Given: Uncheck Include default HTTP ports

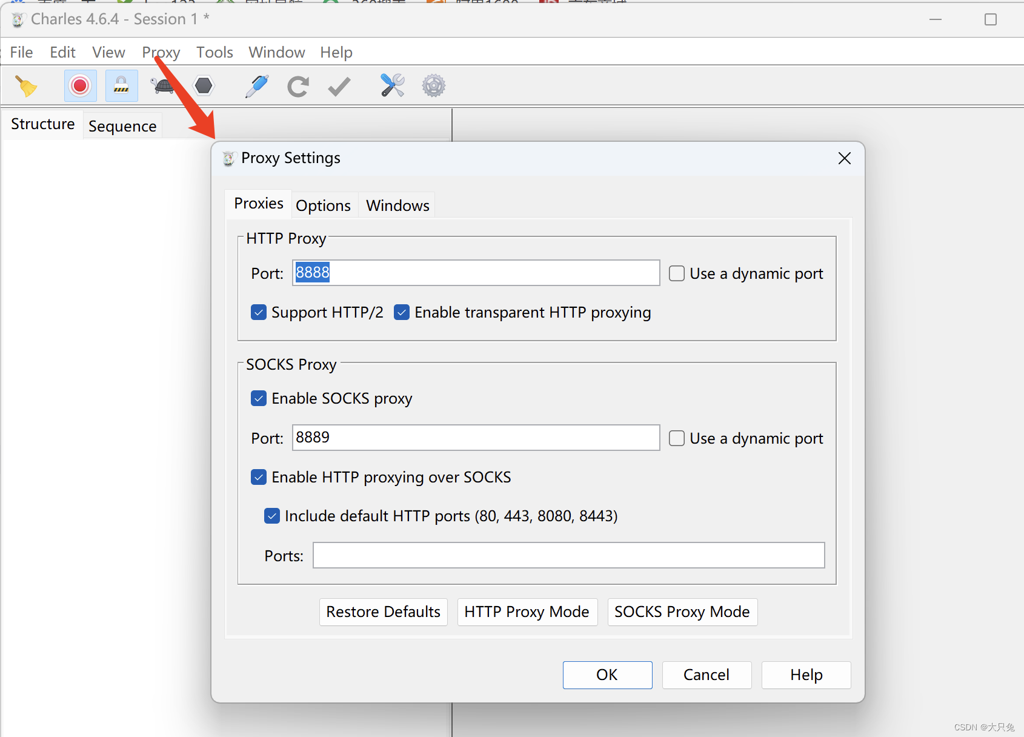Looking at the screenshot, I should [272, 516].
